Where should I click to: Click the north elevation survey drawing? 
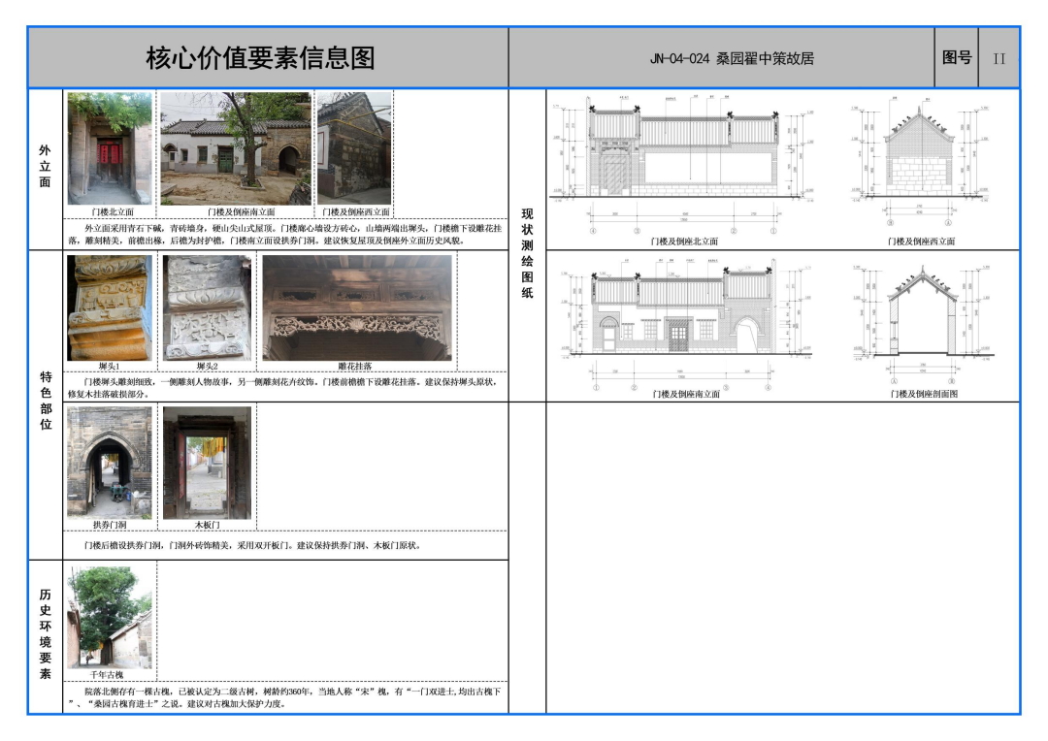[x=683, y=163]
